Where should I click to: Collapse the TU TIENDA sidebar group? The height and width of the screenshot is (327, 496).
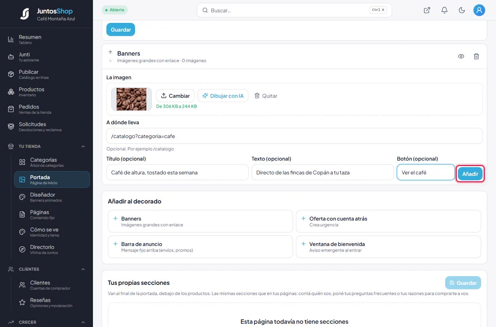[x=83, y=146]
